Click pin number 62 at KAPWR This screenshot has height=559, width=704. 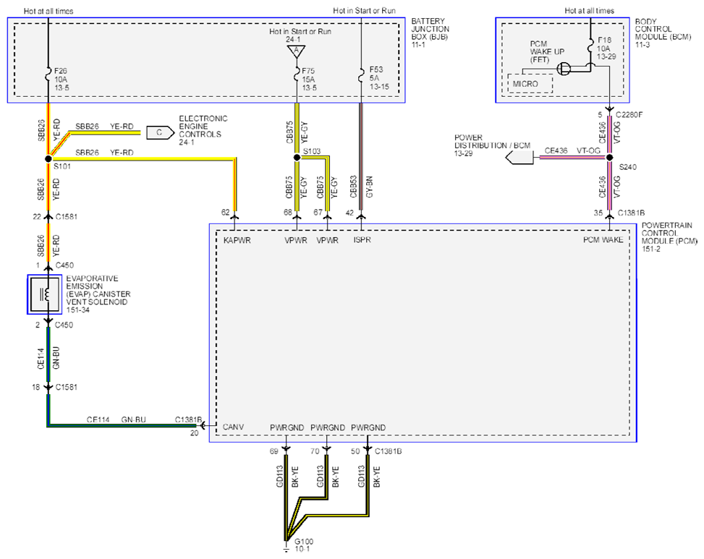click(x=226, y=212)
